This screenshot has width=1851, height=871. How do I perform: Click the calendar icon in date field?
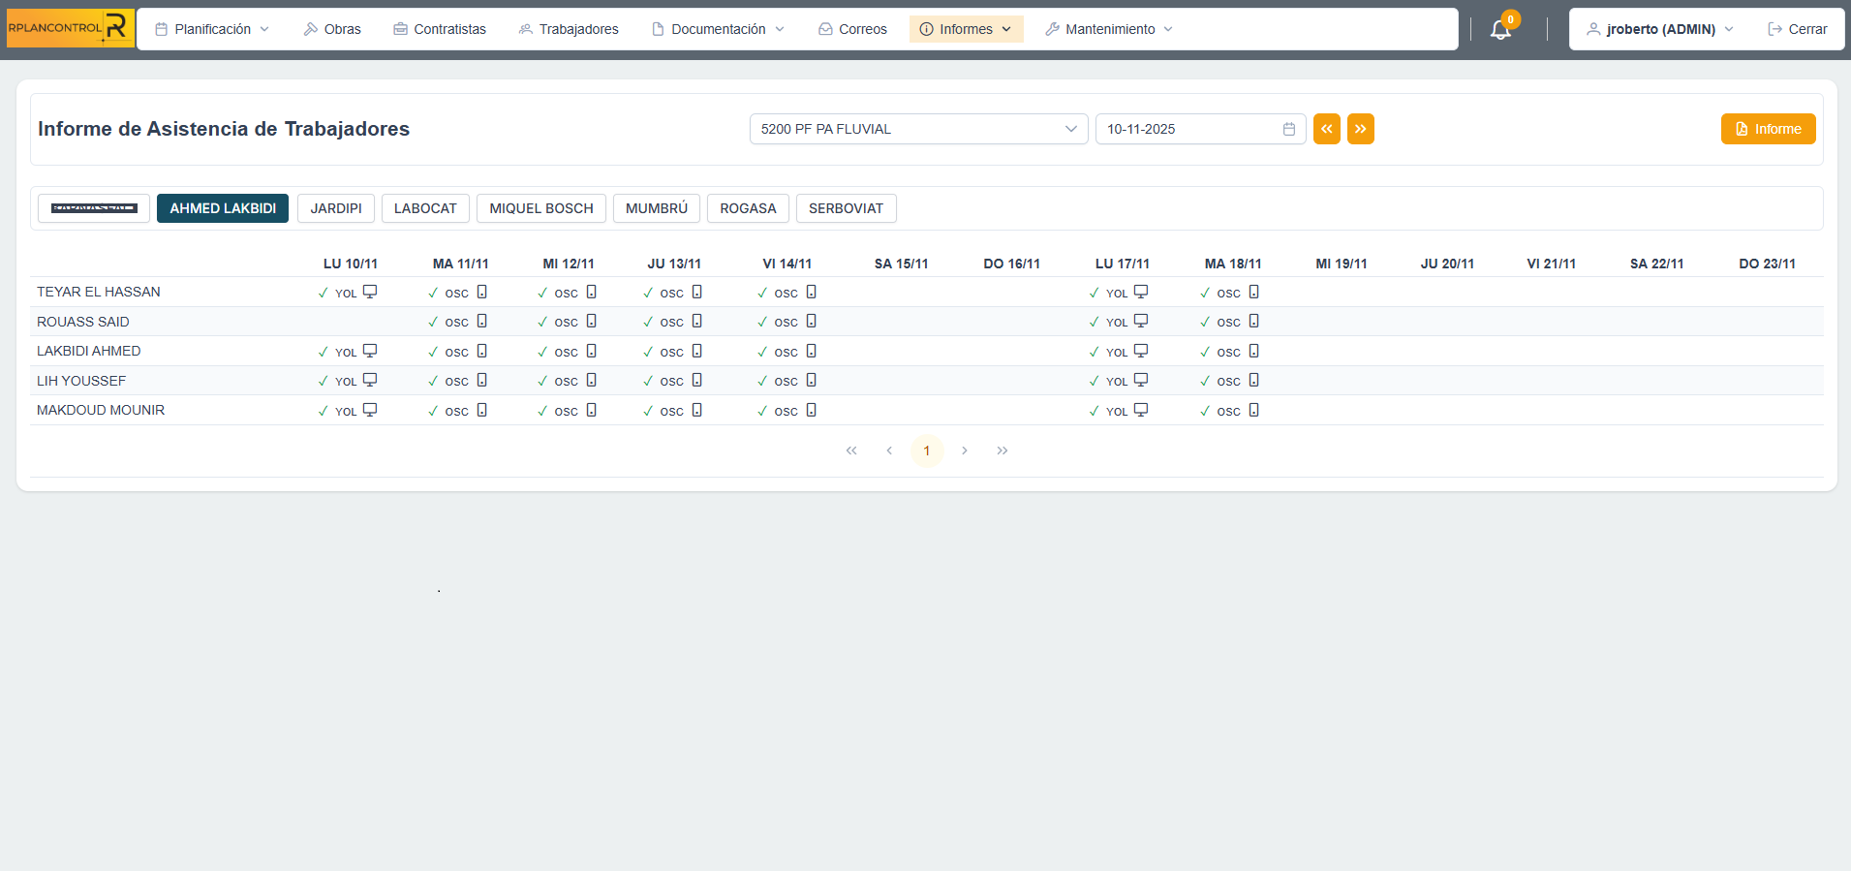[x=1288, y=129]
